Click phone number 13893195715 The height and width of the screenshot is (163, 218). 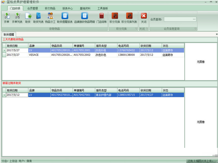[x=129, y=95]
